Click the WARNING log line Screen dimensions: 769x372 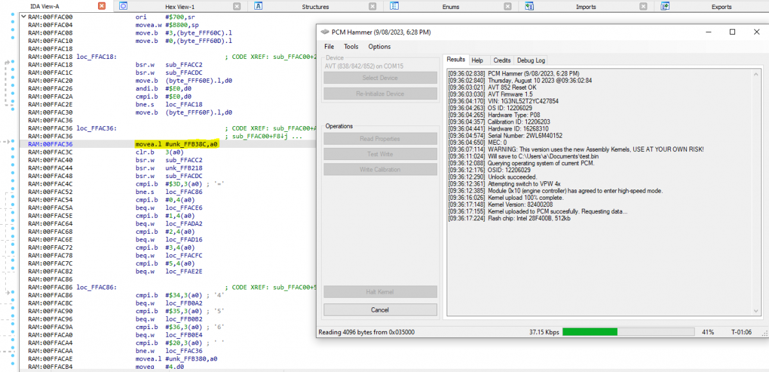tap(576, 149)
